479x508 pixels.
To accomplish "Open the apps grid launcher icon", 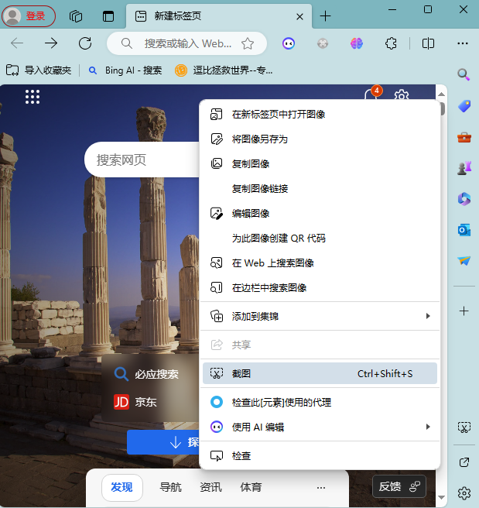I will [33, 96].
